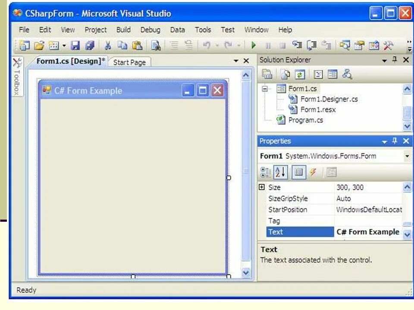Open the View menu
The height and width of the screenshot is (310, 414).
(68, 30)
